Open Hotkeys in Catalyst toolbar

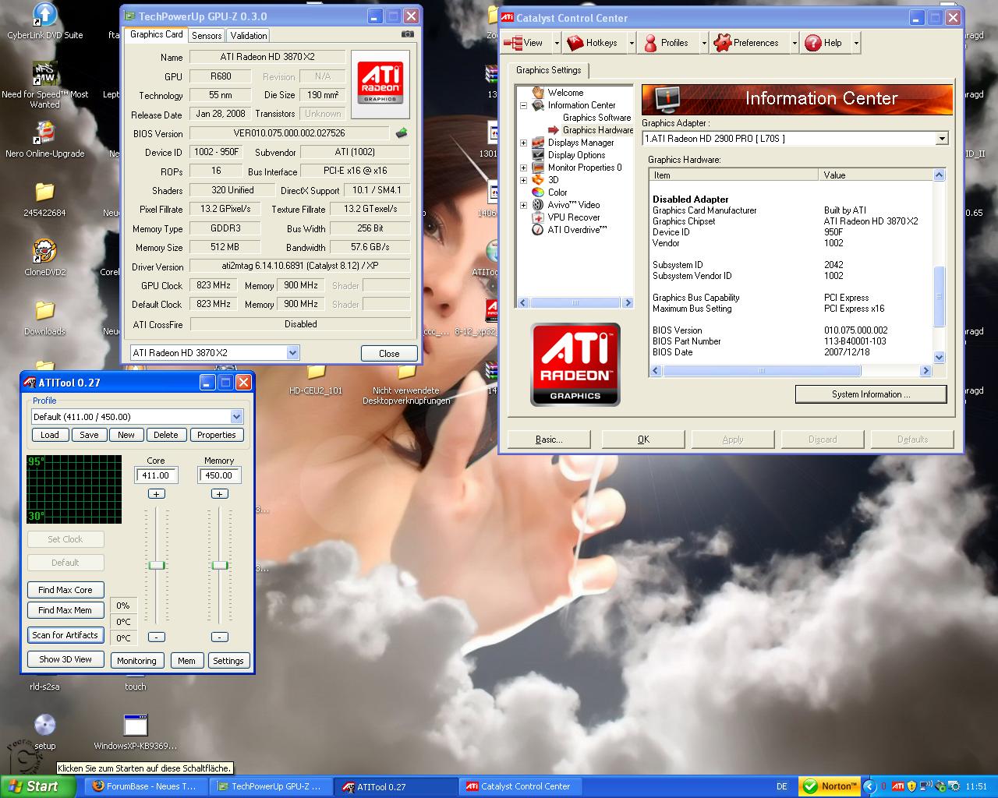[x=592, y=43]
